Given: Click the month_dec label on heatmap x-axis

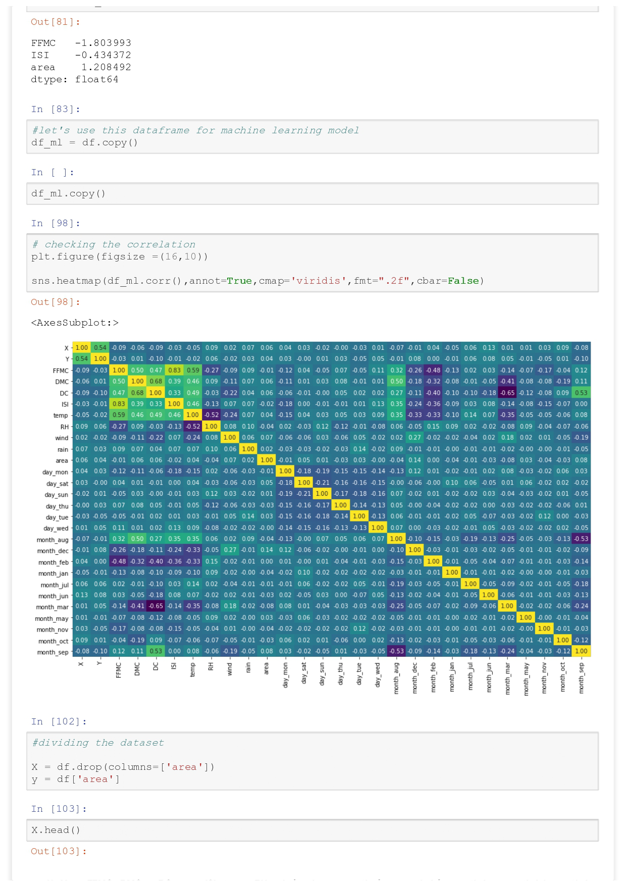Looking at the screenshot, I should pos(414,677).
